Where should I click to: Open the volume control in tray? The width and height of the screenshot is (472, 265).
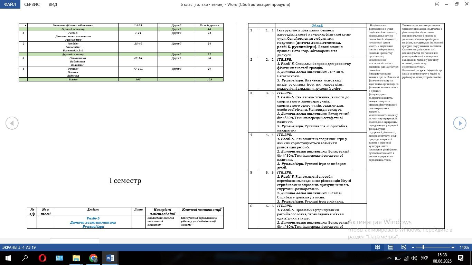point(414,258)
